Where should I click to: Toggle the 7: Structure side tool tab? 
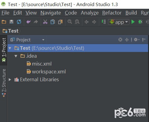(x=4, y=83)
